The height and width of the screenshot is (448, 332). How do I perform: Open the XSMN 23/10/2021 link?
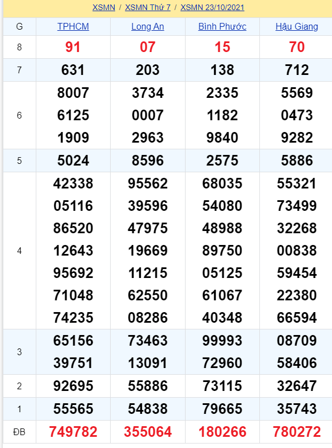tap(212, 7)
